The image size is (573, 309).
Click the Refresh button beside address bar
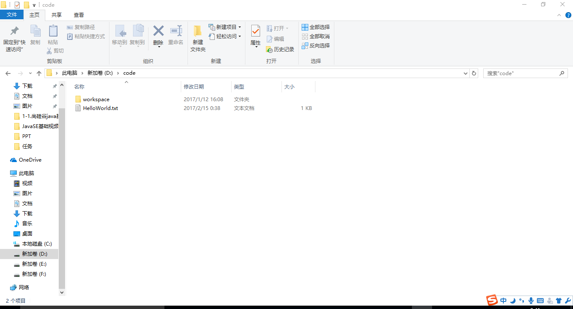click(474, 73)
